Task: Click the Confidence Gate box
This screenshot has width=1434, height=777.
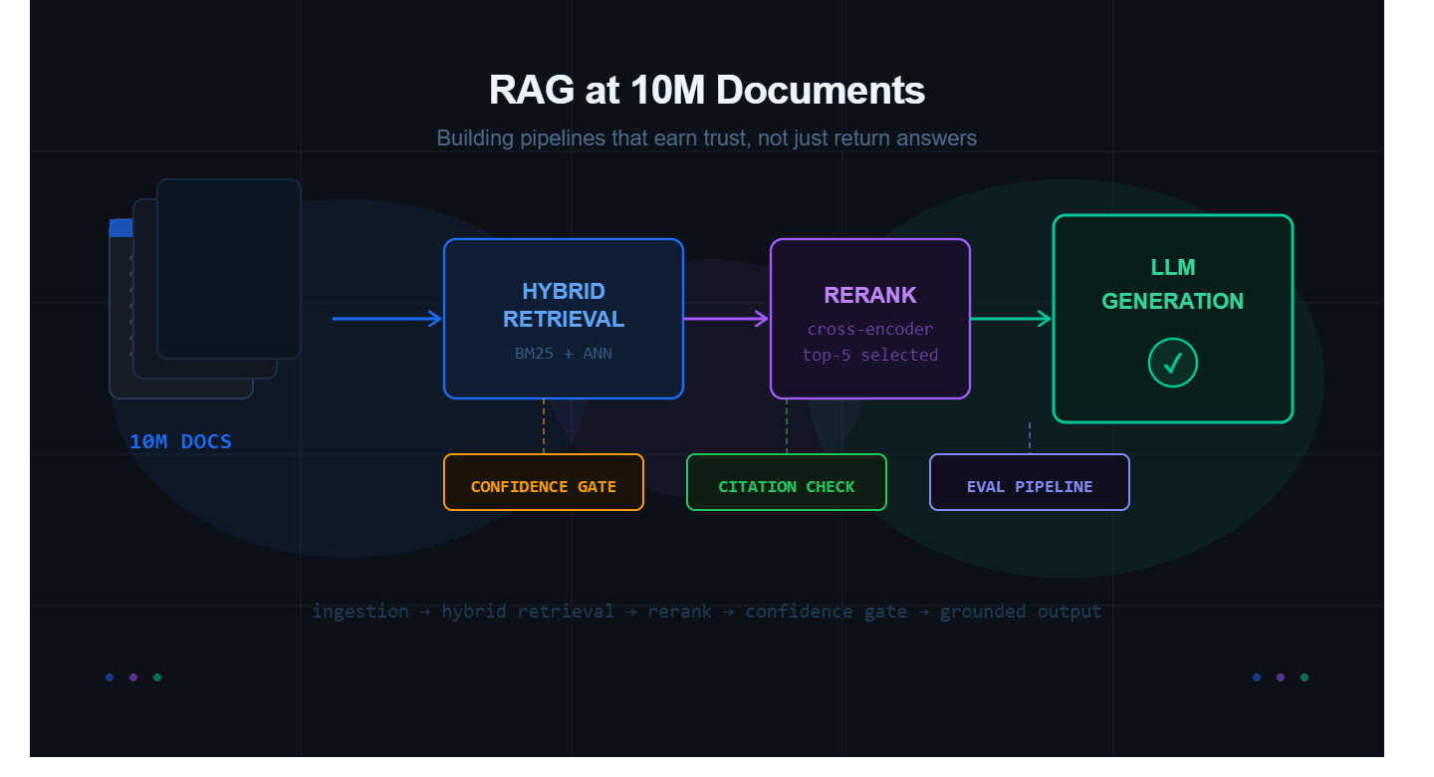Action: [544, 482]
